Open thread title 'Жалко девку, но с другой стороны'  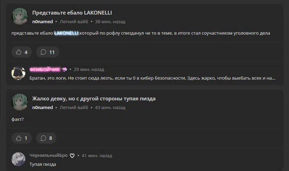[x=94, y=99]
